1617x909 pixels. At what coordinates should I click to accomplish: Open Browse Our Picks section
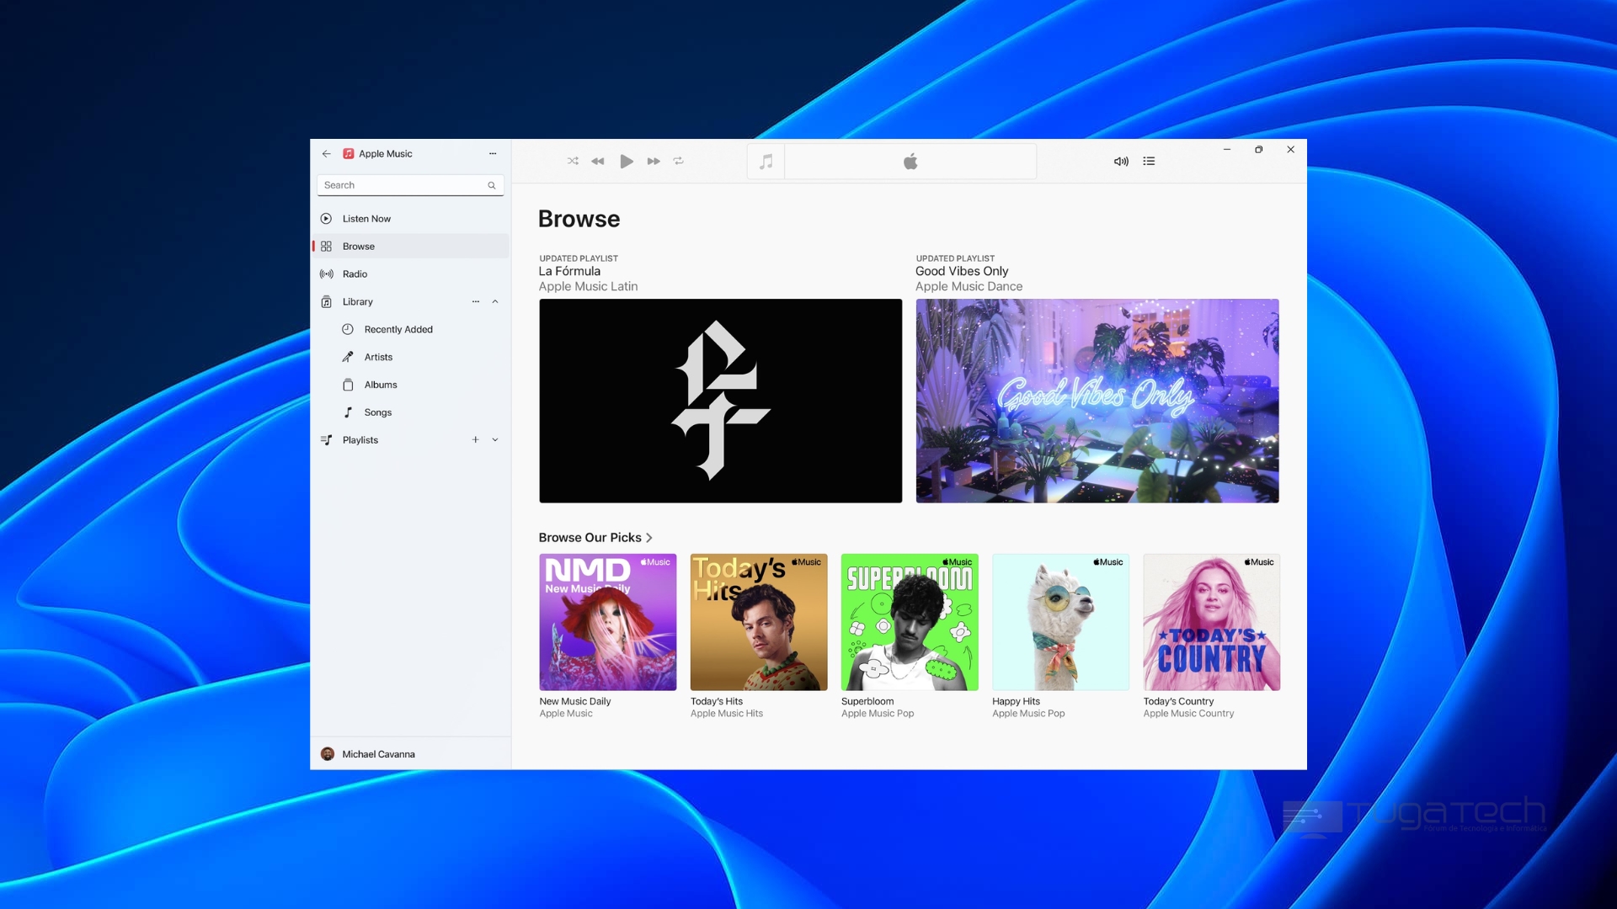(595, 538)
